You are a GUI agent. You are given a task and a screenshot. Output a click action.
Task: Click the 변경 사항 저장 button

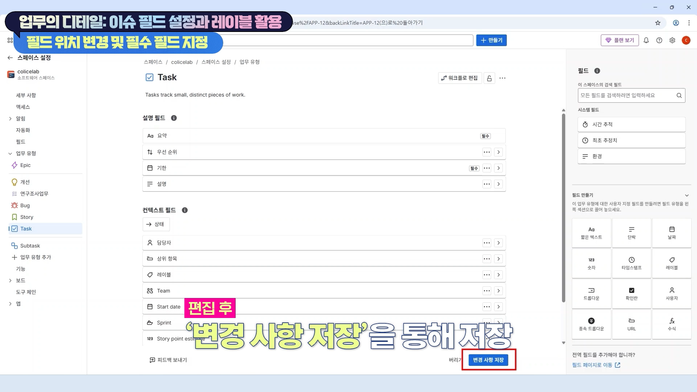[488, 360]
